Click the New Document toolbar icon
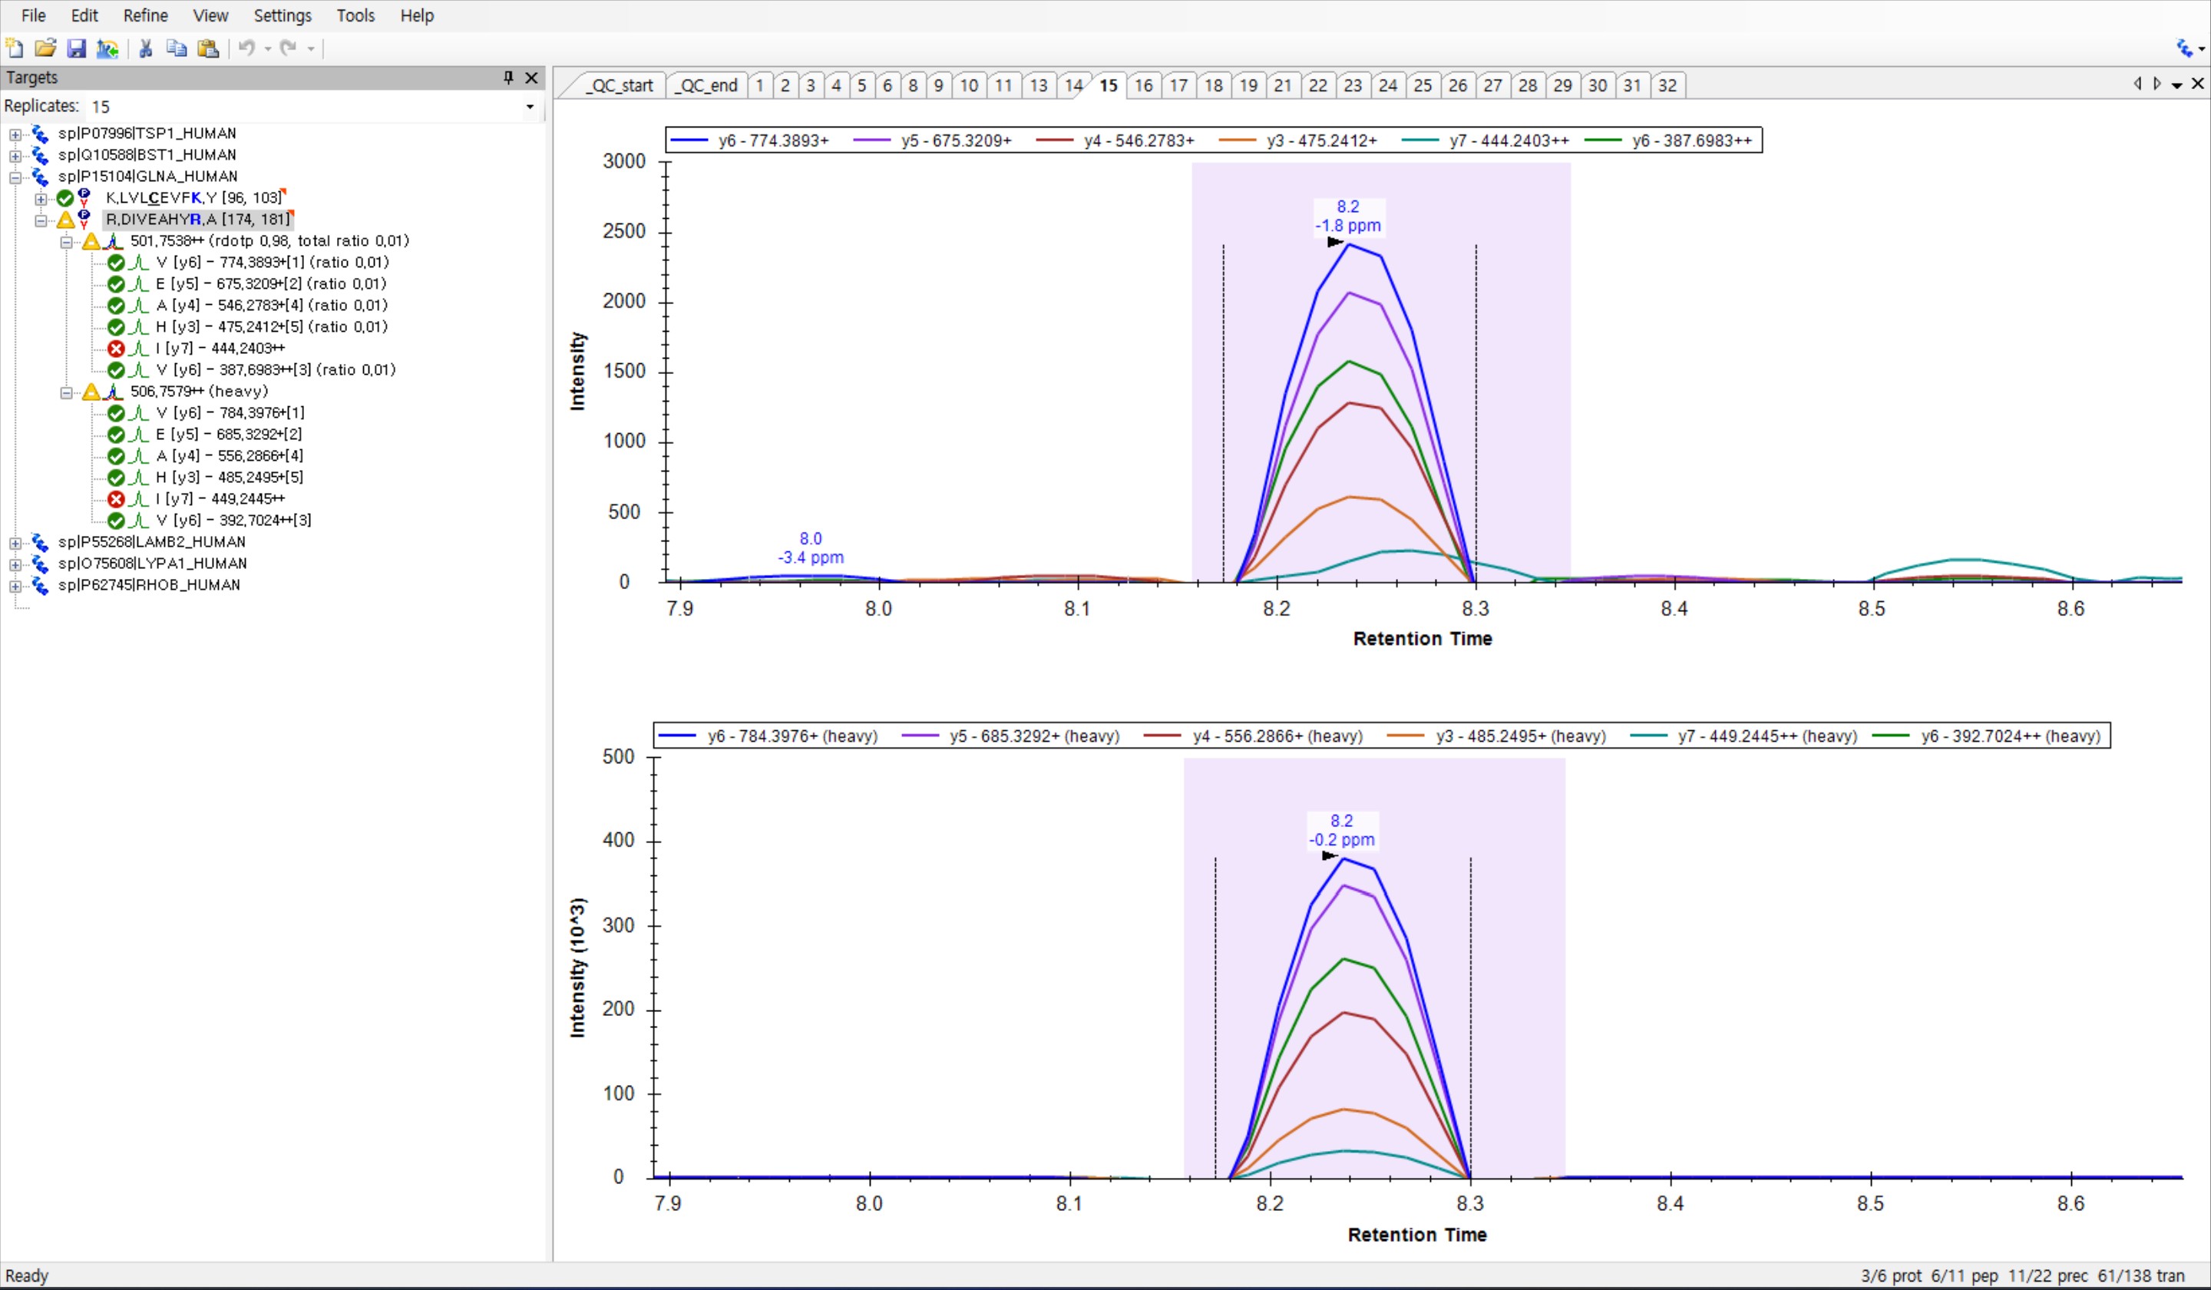 coord(15,48)
